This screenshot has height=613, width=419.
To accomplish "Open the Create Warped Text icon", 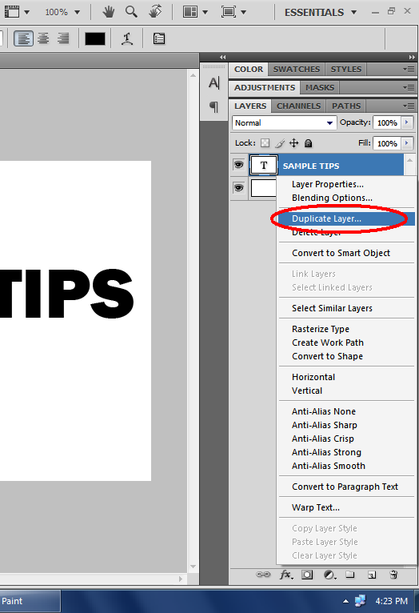I will click(x=127, y=38).
